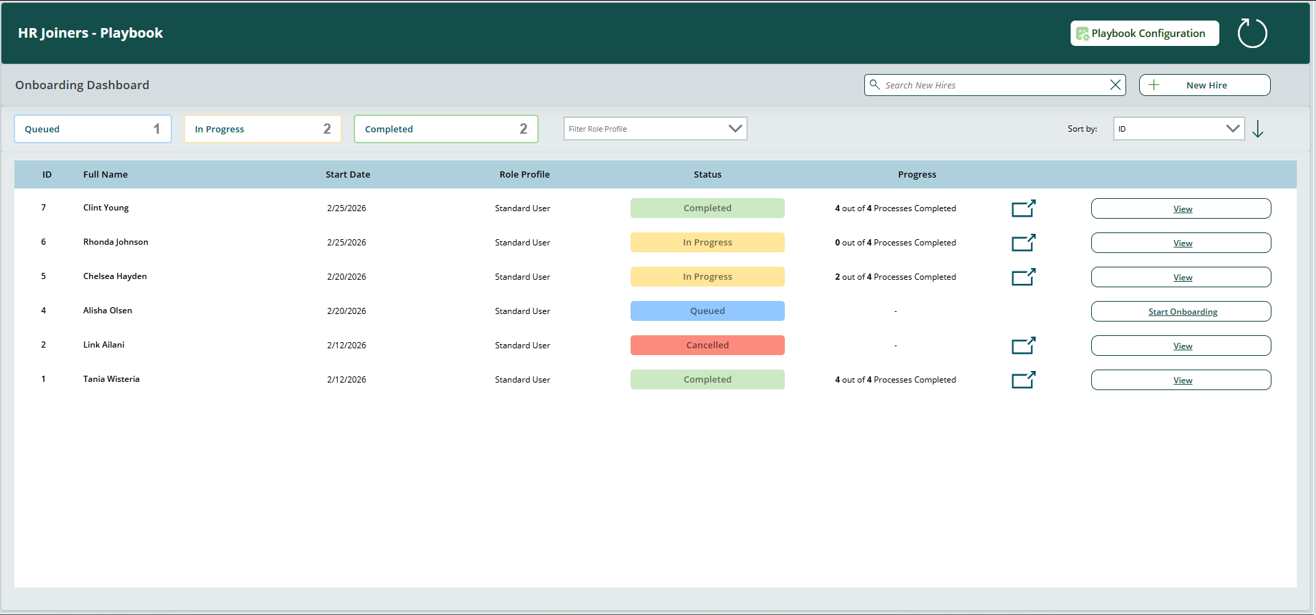Expand the Filter Role Profile dropdown
This screenshot has height=615, width=1316.
click(655, 129)
